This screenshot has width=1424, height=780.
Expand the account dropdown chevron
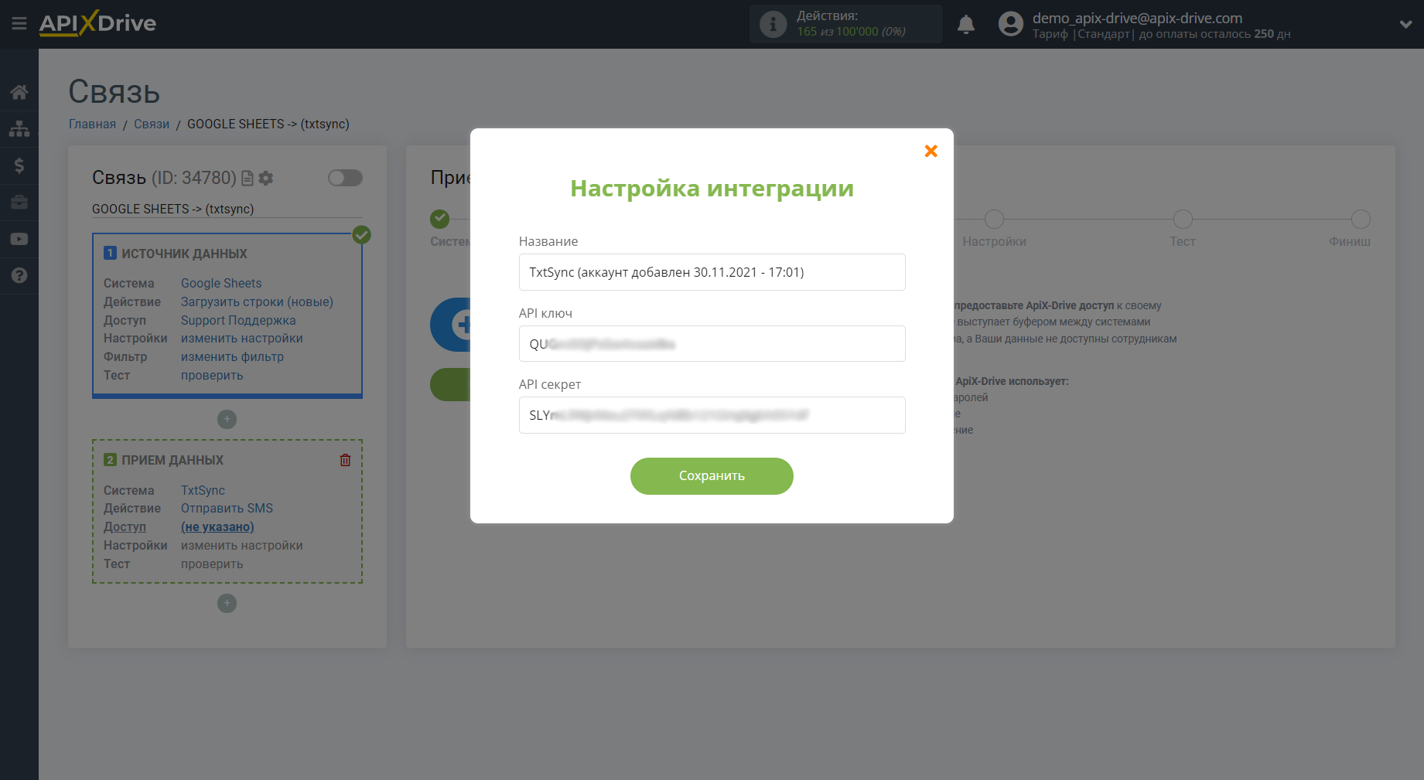point(1405,24)
